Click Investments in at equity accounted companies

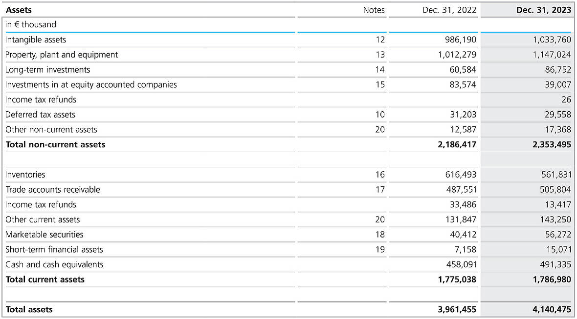(x=91, y=85)
